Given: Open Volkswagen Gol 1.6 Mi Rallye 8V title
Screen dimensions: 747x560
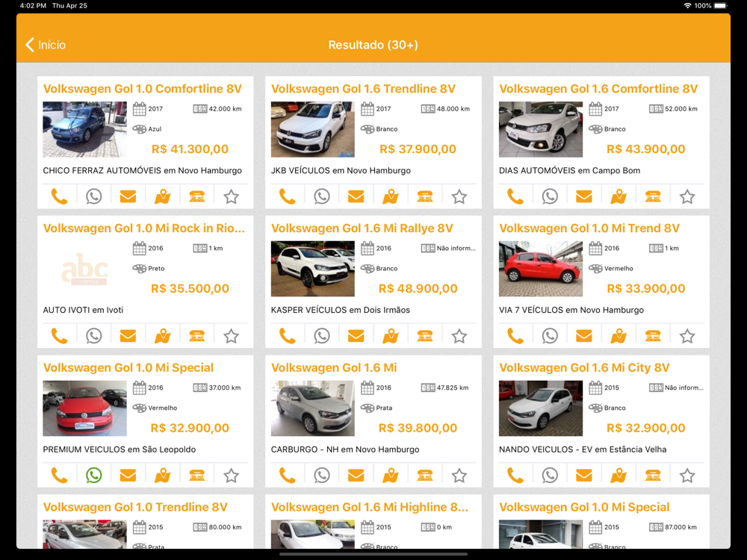Looking at the screenshot, I should [362, 228].
